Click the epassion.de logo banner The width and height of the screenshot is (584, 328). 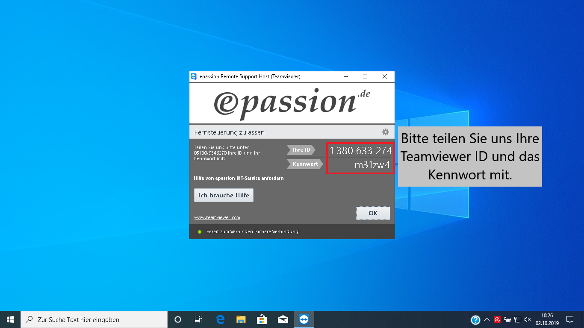tap(292, 103)
